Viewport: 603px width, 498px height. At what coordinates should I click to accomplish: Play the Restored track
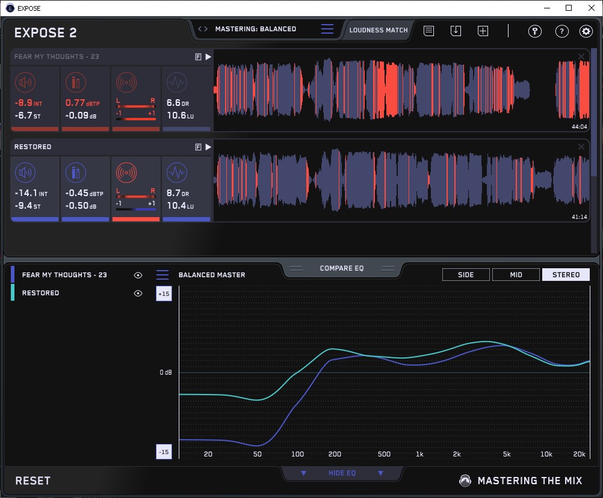(x=208, y=147)
